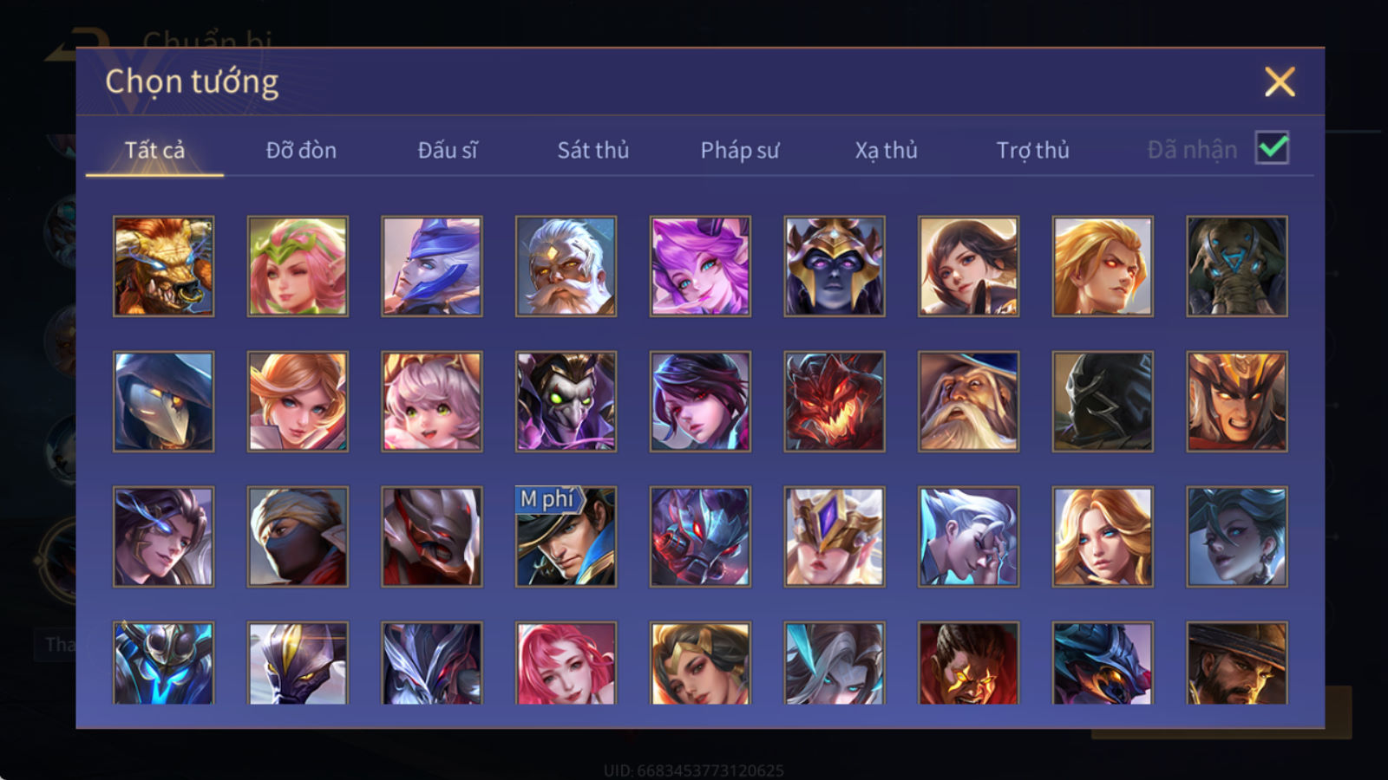The height and width of the screenshot is (780, 1388).
Task: Select the masked ninja with headwrap
Action: pyautogui.click(x=298, y=536)
